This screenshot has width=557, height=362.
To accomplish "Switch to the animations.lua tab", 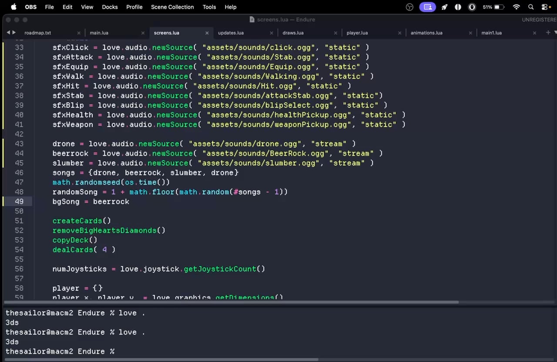I will (x=426, y=33).
